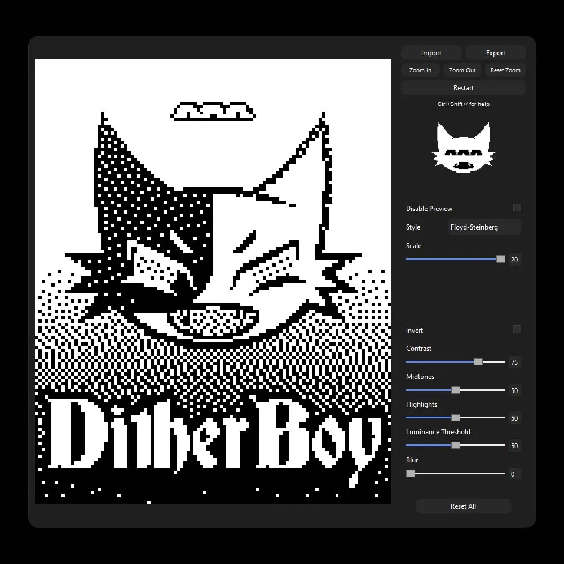Click the Midtones slider handle
Screen dimensions: 564x564
[x=455, y=390]
